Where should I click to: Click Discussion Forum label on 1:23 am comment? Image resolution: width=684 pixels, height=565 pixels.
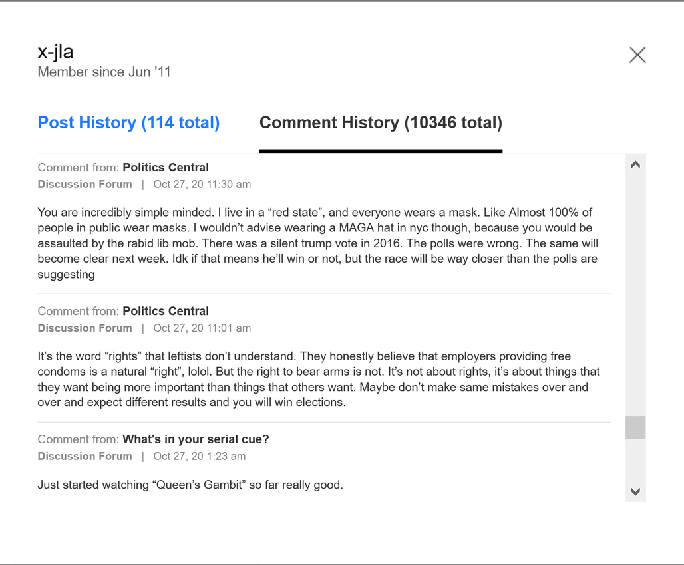pyautogui.click(x=85, y=457)
